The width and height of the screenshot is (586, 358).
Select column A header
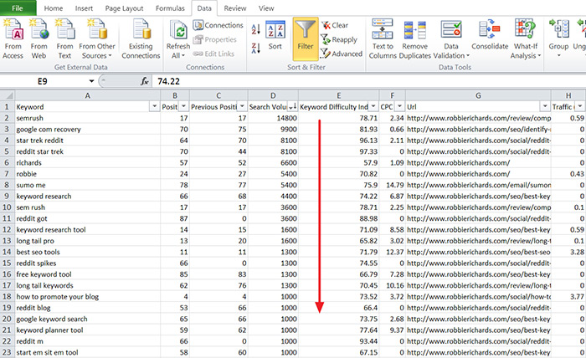pyautogui.click(x=87, y=95)
